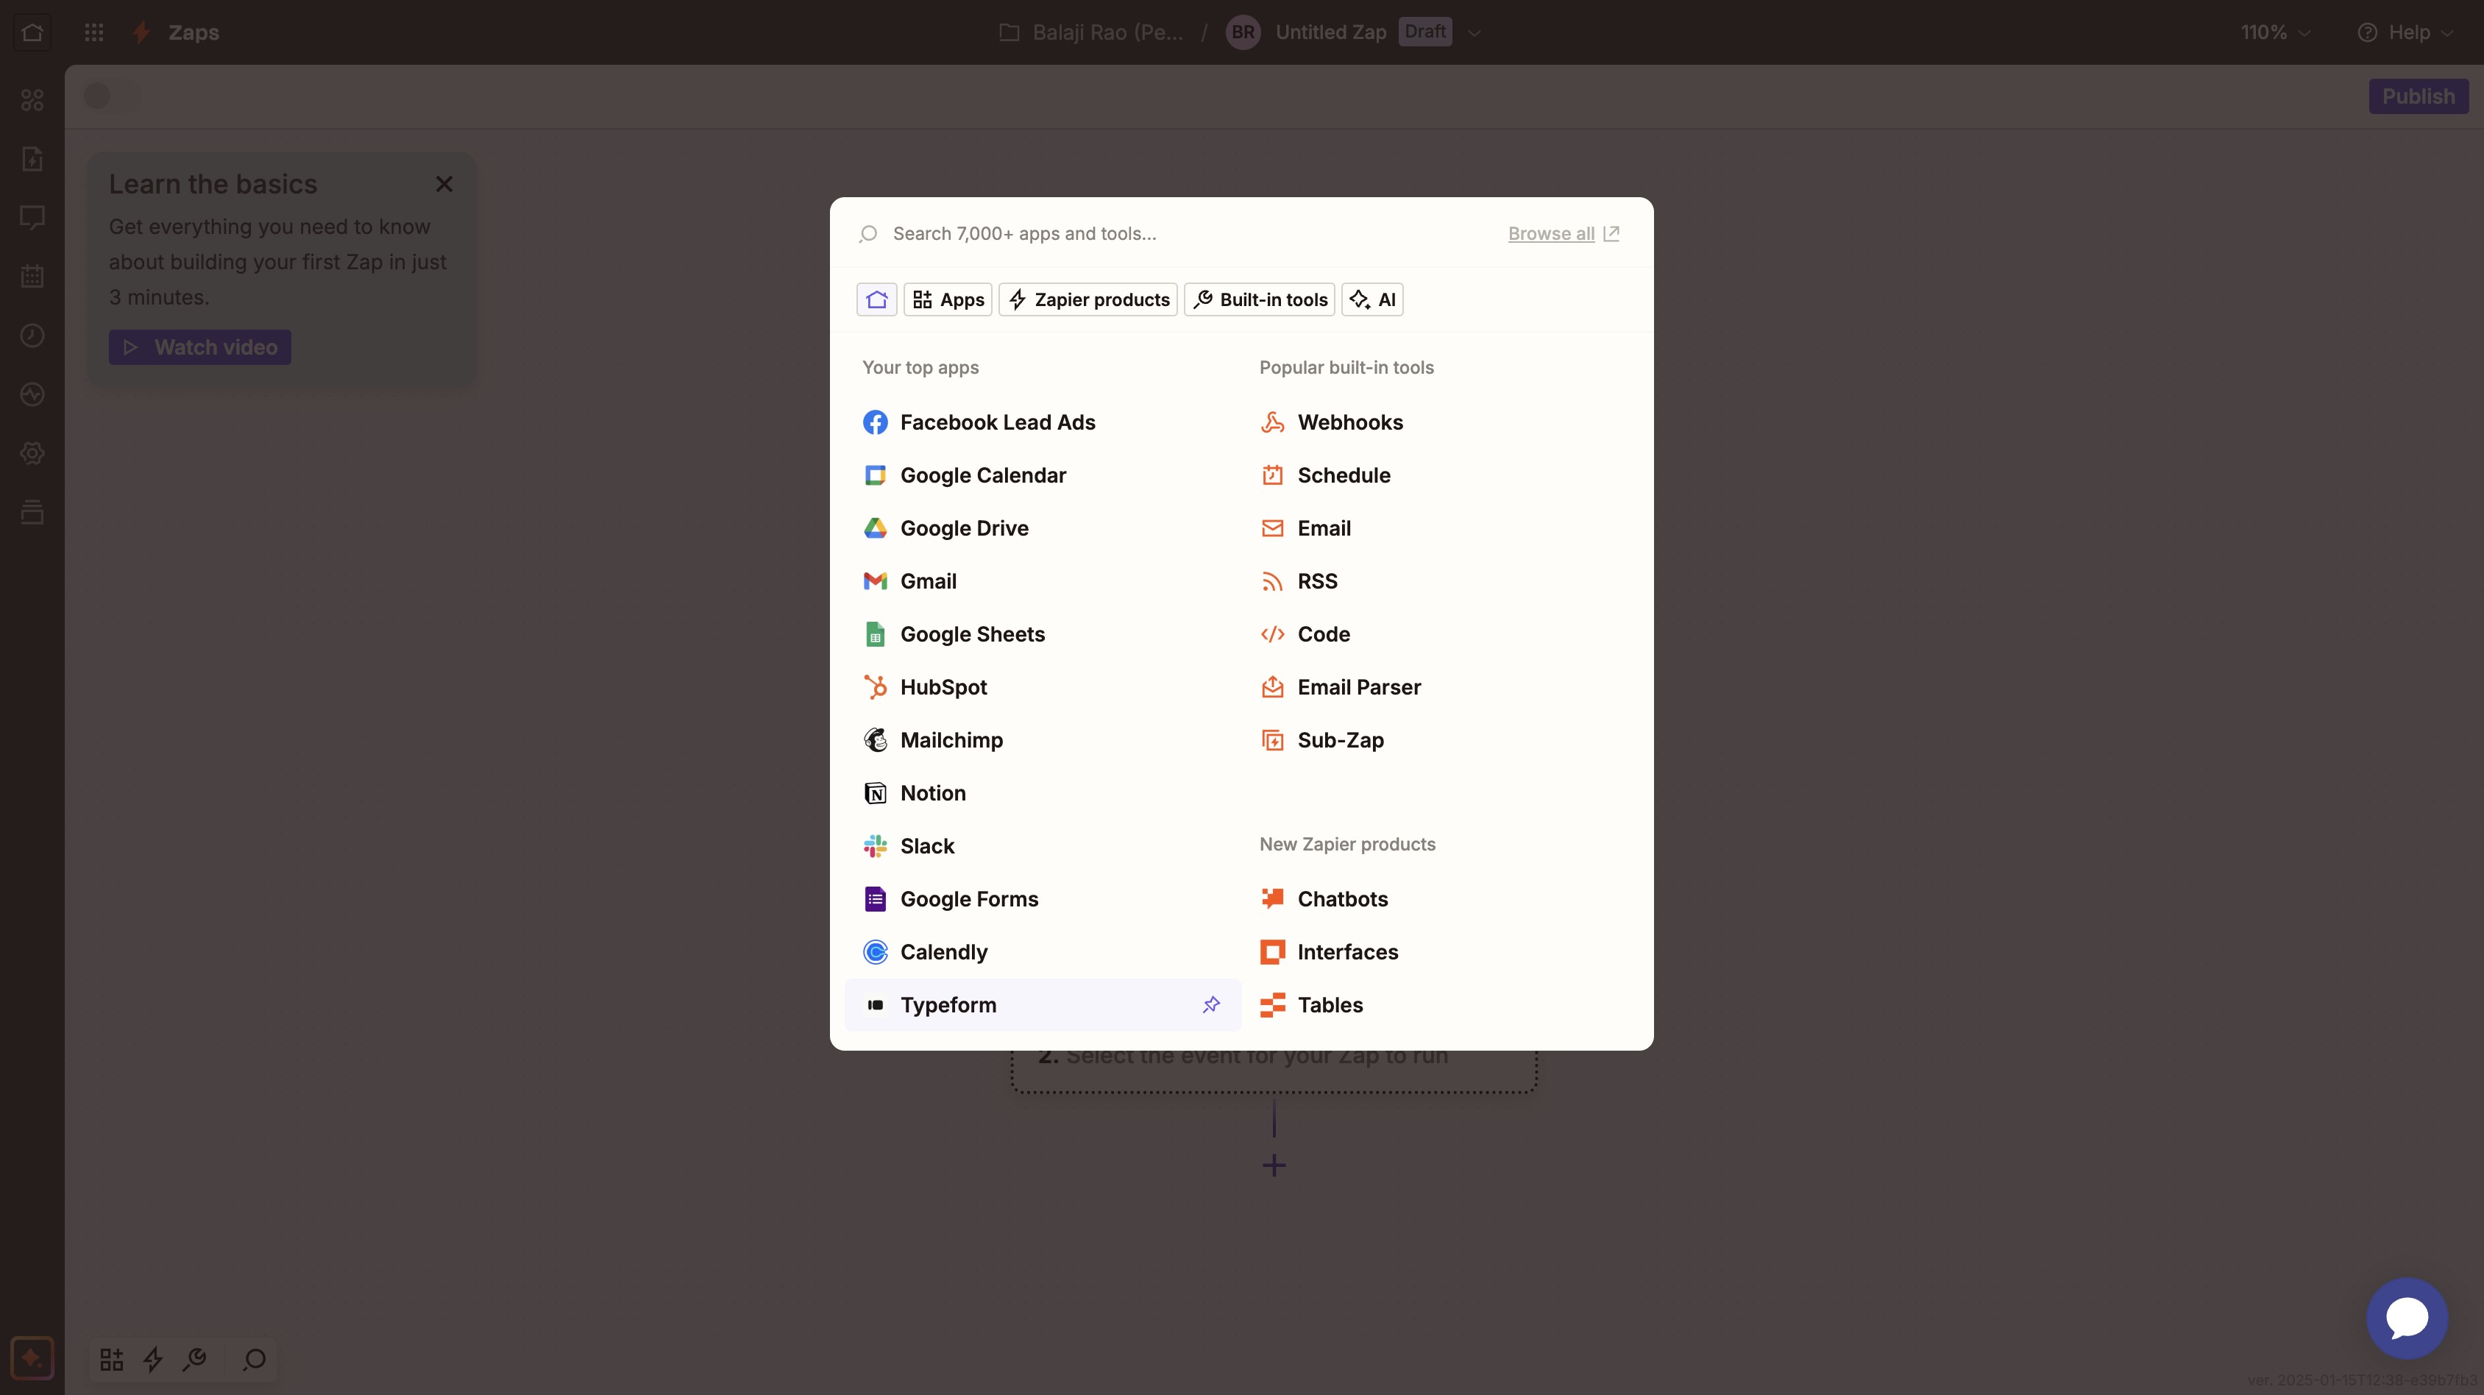
Task: Open Balaji Rao folder breadcrumb
Action: click(x=1092, y=32)
